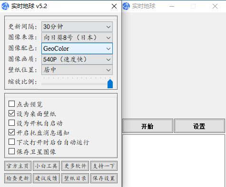The width and height of the screenshot is (226, 187).
Task: Enable the 设为开机自启动 checkbox
Action: point(11,123)
